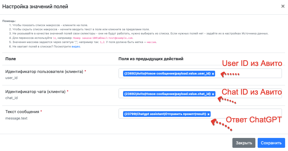Click the Закрыть button
The height and width of the screenshot is (151, 288).
point(244,143)
